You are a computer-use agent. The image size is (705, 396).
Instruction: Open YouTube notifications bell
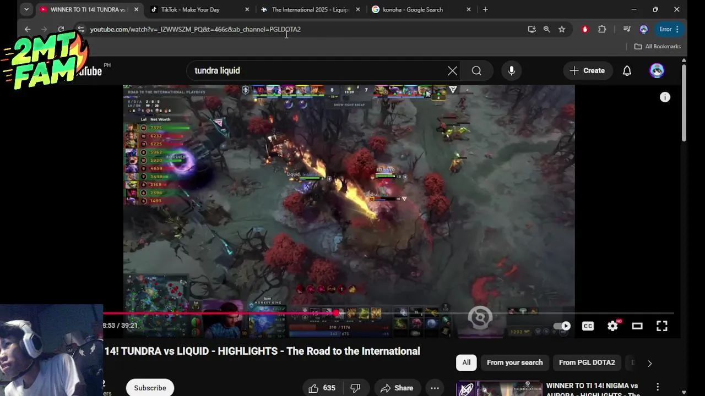click(x=627, y=70)
